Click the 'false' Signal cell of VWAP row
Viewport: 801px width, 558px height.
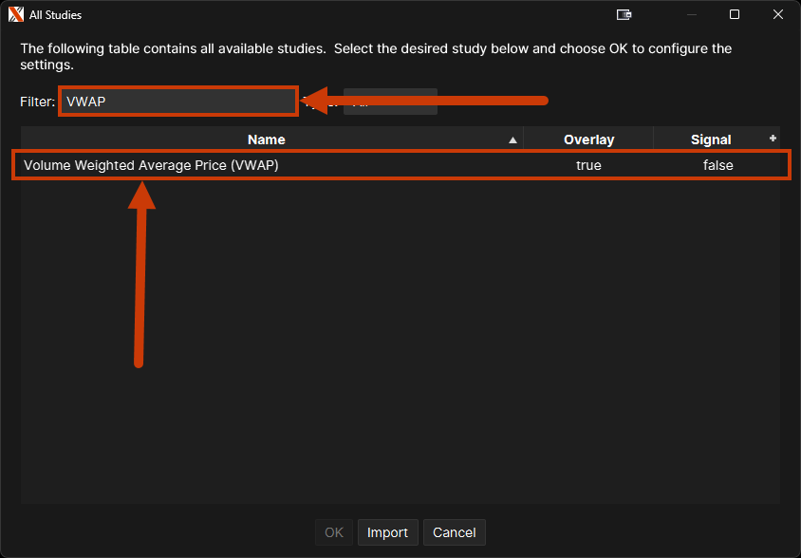[x=717, y=165]
